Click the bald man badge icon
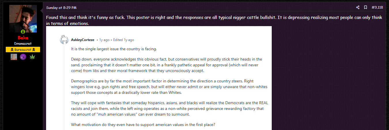 [14, 57]
